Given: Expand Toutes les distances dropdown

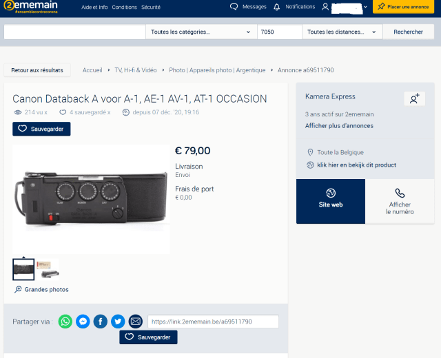Looking at the screenshot, I should coord(342,32).
